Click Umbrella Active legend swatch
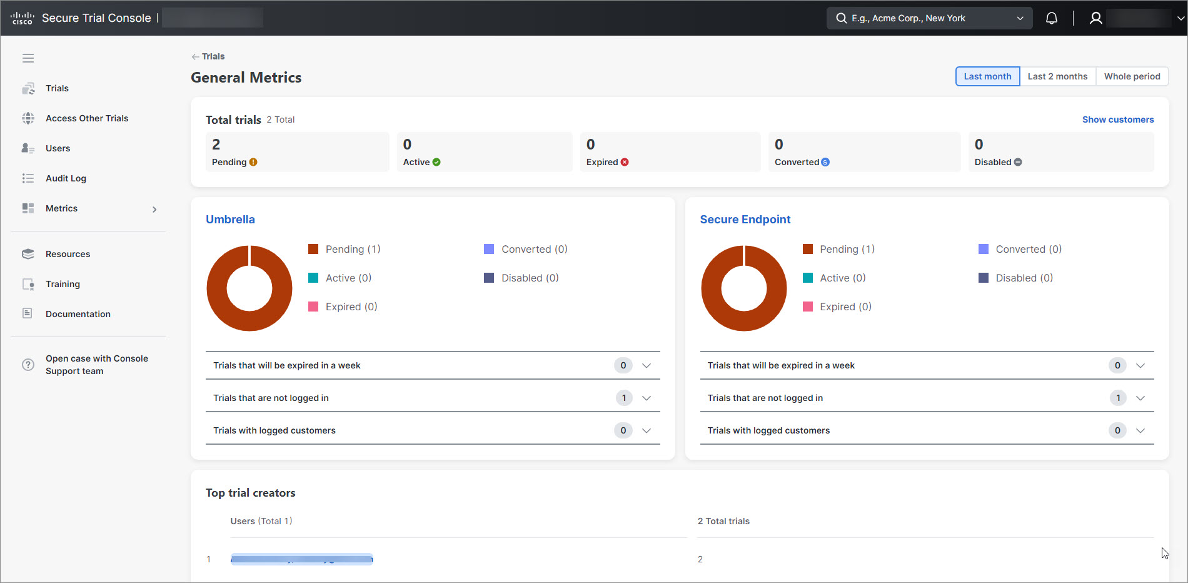This screenshot has height=583, width=1188. click(x=313, y=278)
